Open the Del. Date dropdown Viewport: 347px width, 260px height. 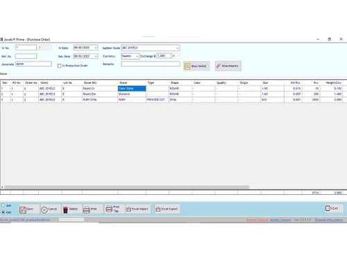(x=96, y=56)
